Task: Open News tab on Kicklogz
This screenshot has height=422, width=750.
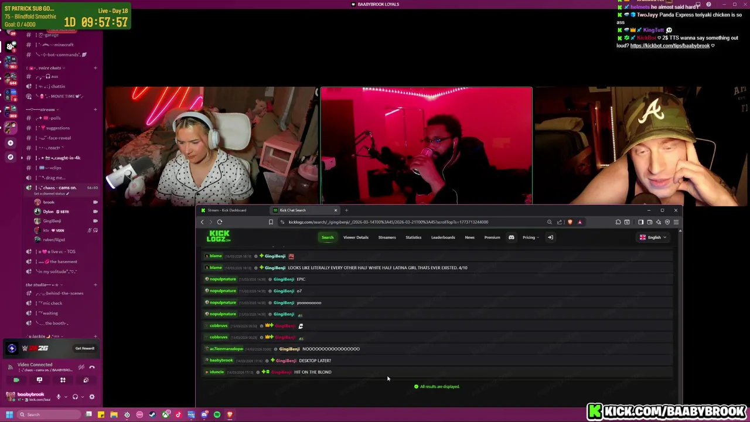Action: 469,237
